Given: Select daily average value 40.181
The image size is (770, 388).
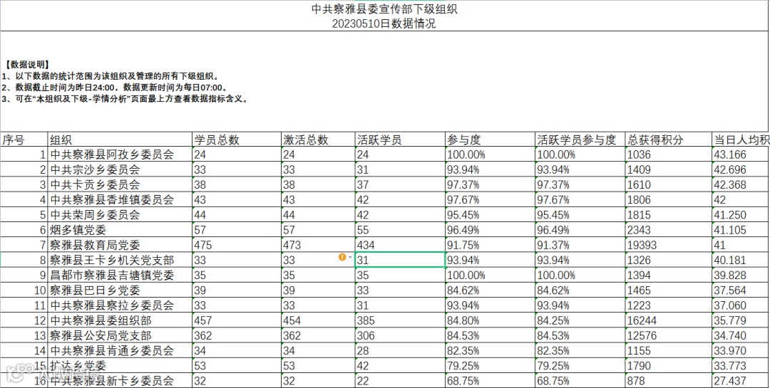Looking at the screenshot, I should coord(741,260).
